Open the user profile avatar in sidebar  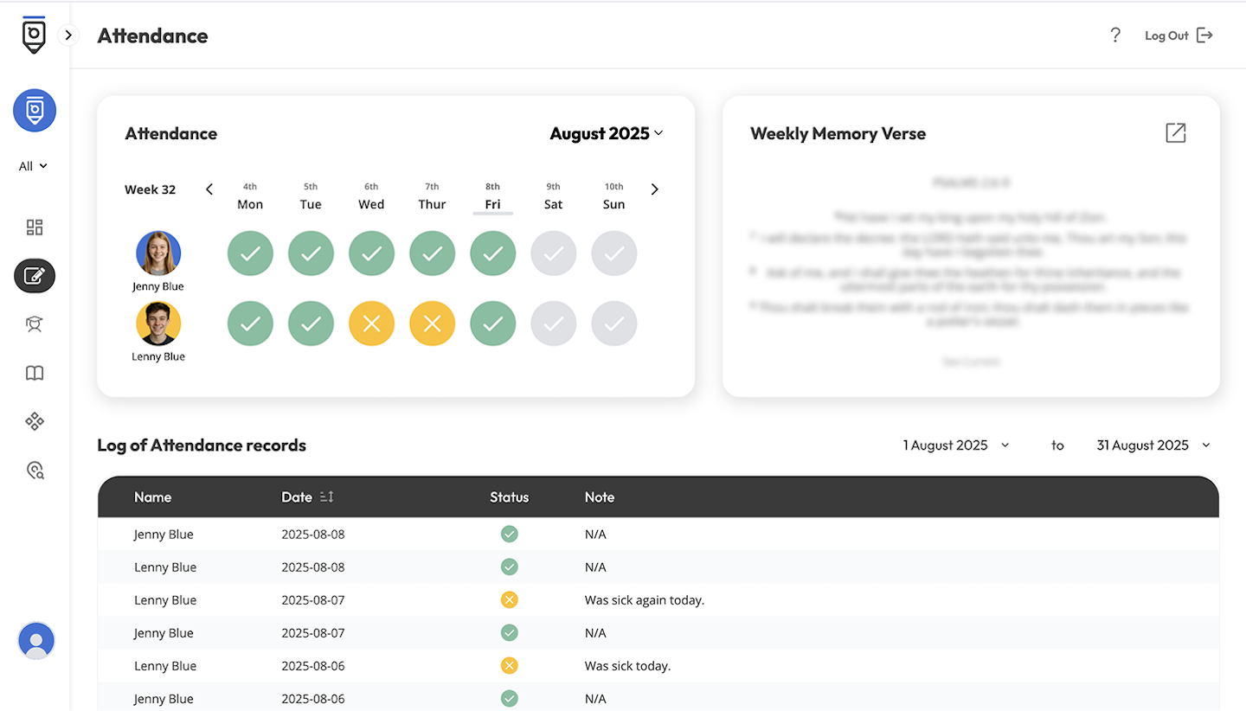coord(36,641)
